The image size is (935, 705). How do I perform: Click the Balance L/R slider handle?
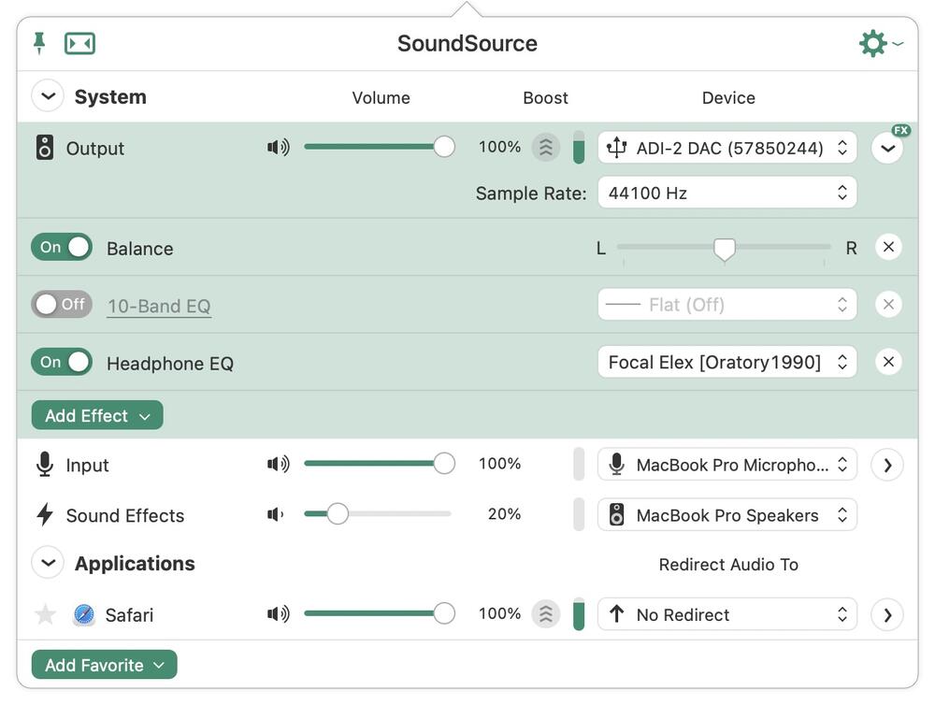tap(724, 248)
